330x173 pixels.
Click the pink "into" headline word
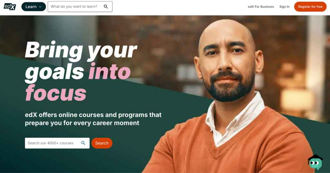click(x=110, y=71)
